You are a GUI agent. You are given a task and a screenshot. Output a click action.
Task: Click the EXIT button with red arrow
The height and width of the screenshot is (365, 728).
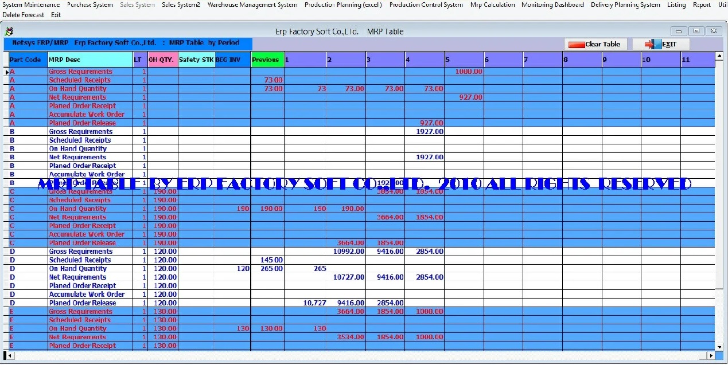click(661, 44)
